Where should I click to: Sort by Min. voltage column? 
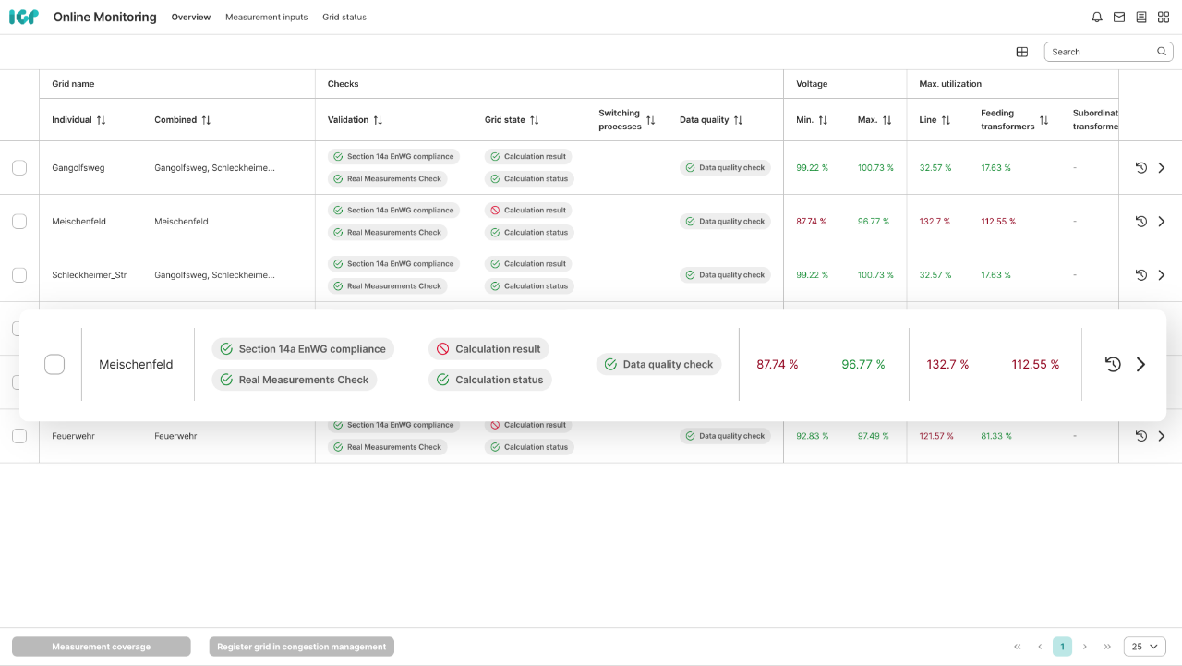click(x=823, y=120)
